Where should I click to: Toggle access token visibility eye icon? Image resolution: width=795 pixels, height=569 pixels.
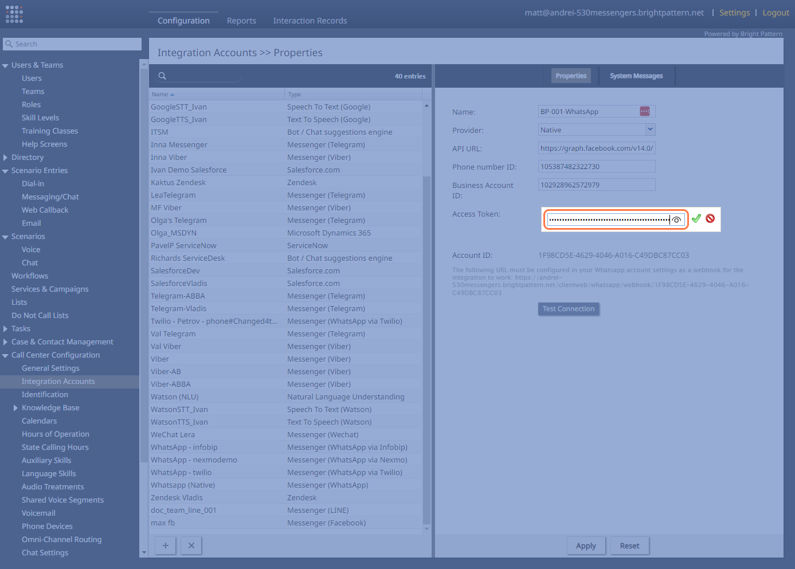point(676,220)
